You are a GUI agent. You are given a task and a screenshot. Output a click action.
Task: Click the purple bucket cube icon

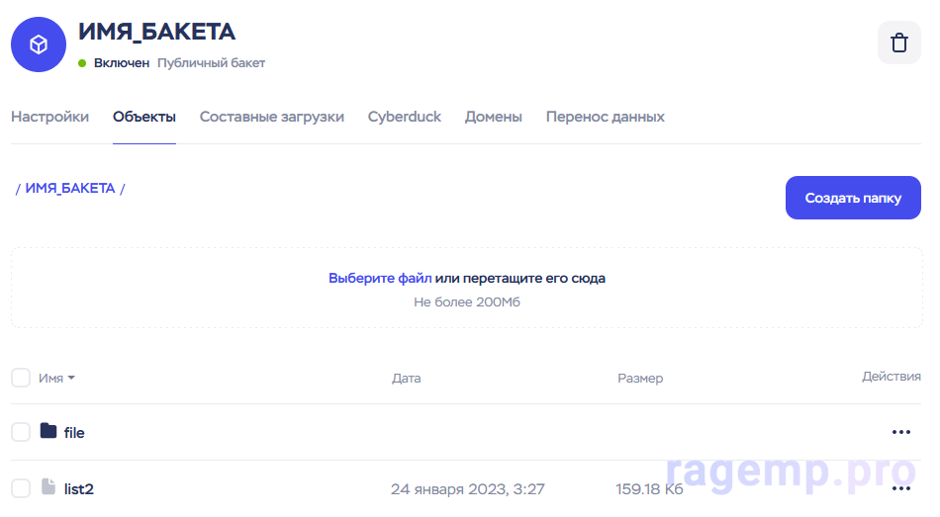point(39,44)
